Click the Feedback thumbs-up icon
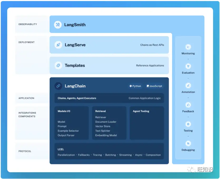 188,105
